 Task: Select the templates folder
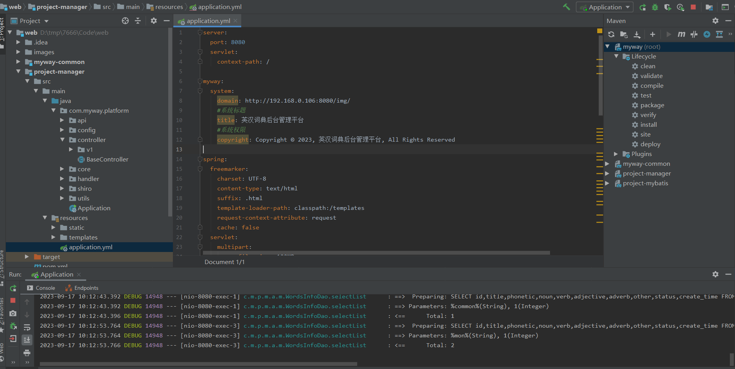click(79, 237)
